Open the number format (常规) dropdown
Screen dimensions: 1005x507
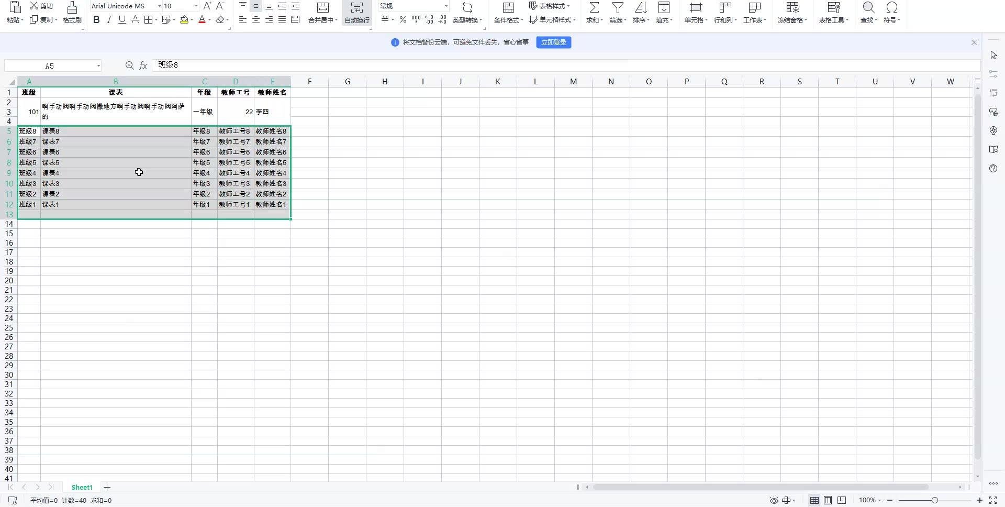point(446,6)
